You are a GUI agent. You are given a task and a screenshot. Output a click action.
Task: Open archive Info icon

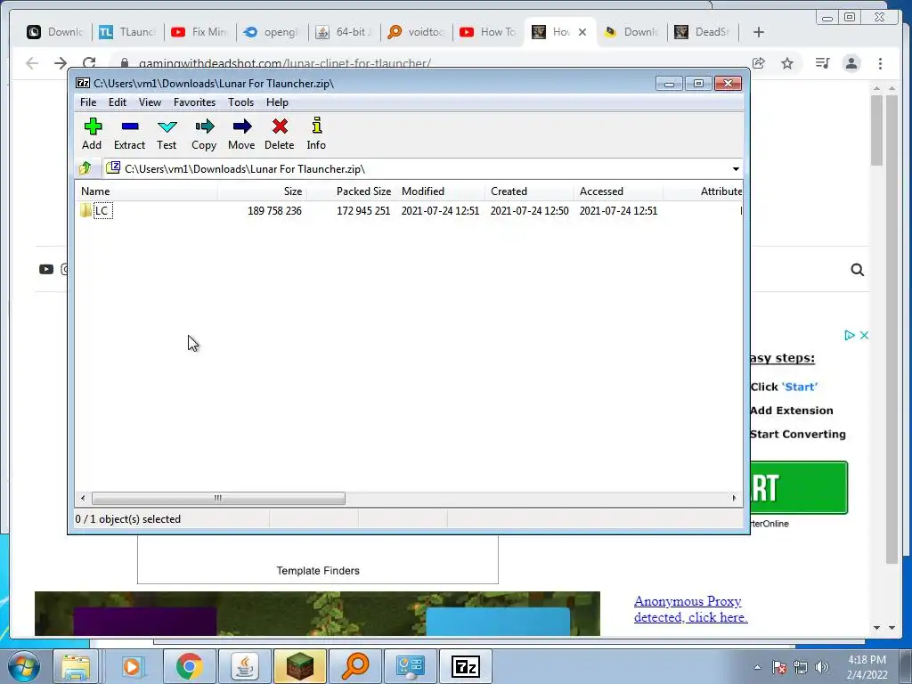pyautogui.click(x=316, y=134)
